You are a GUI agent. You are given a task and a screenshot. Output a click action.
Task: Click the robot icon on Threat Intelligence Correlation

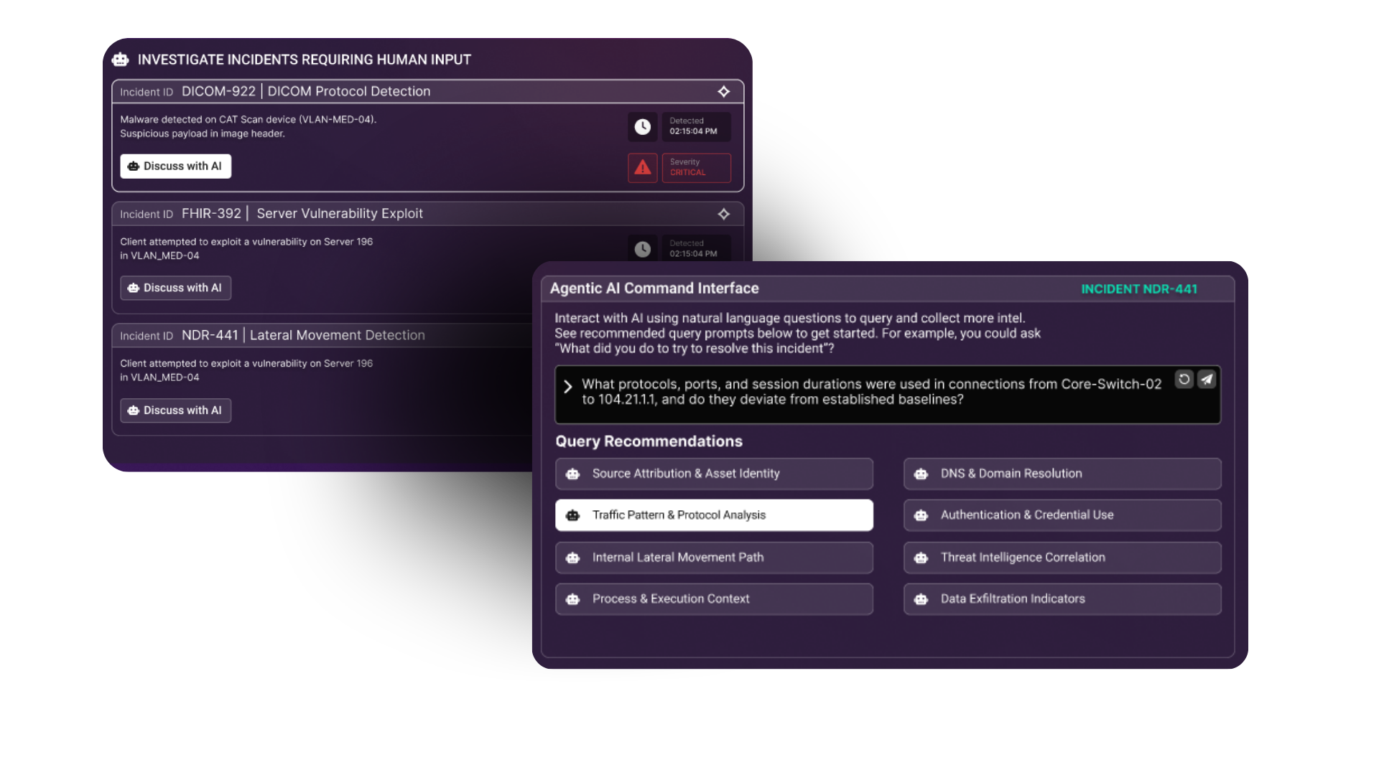[x=921, y=558]
